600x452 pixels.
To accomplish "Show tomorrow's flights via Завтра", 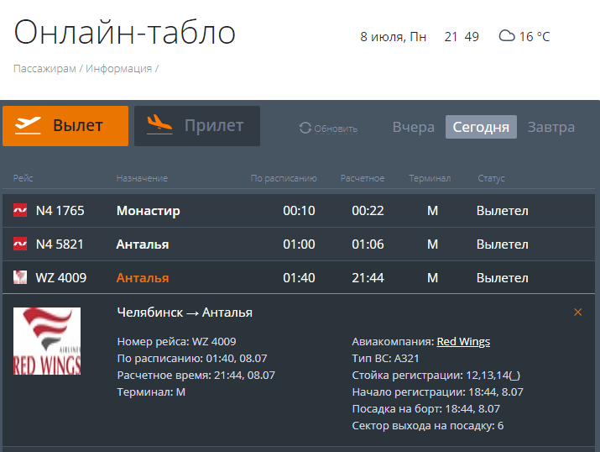I will tap(551, 127).
